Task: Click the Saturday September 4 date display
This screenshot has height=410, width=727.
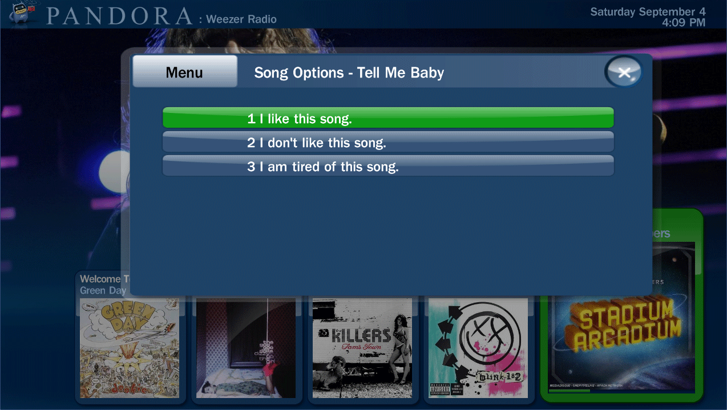Action: point(648,11)
